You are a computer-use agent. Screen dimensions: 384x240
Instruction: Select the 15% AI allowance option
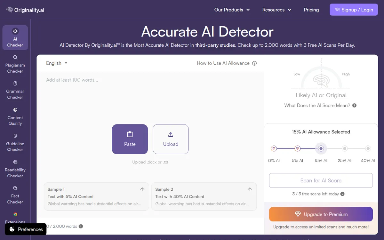click(x=321, y=148)
